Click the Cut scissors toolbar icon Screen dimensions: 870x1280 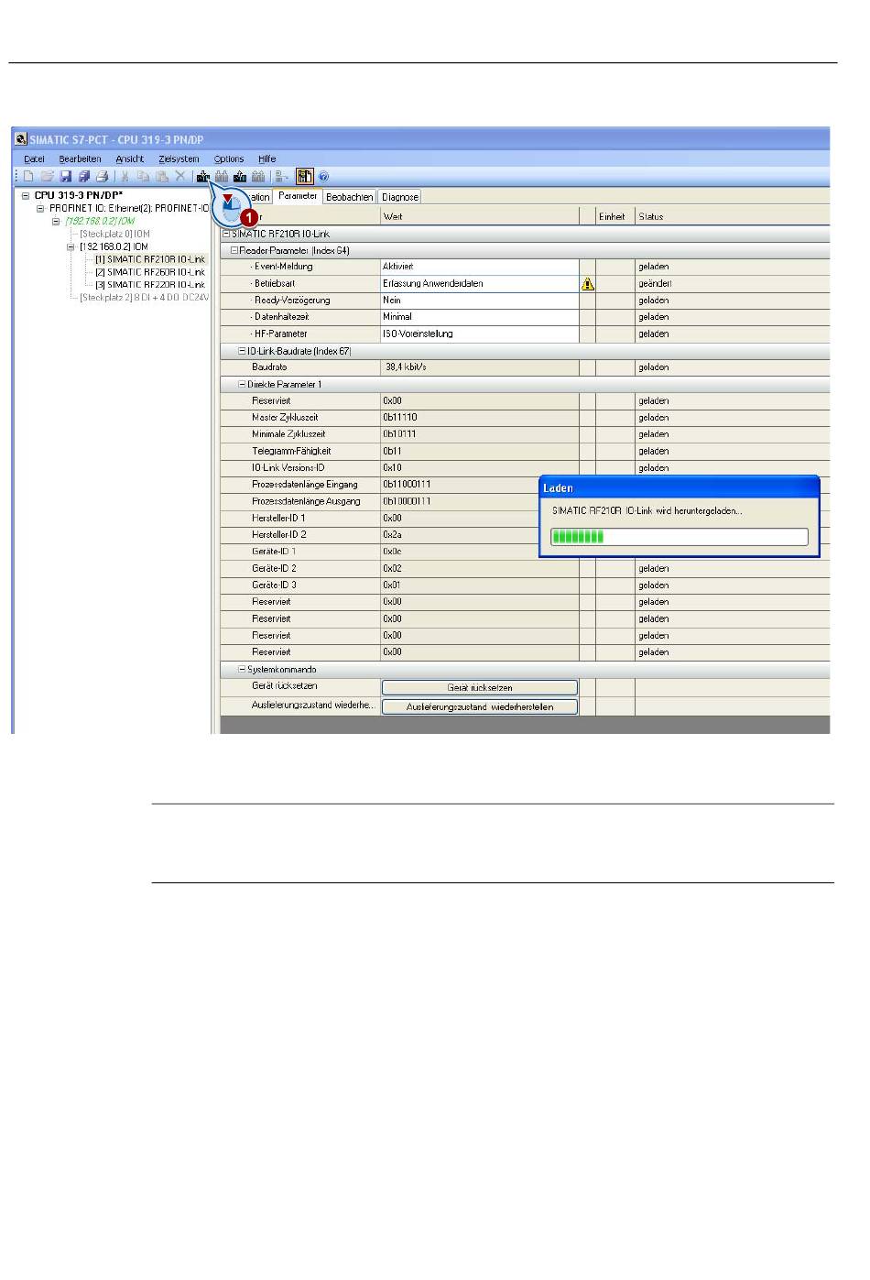tap(125, 177)
